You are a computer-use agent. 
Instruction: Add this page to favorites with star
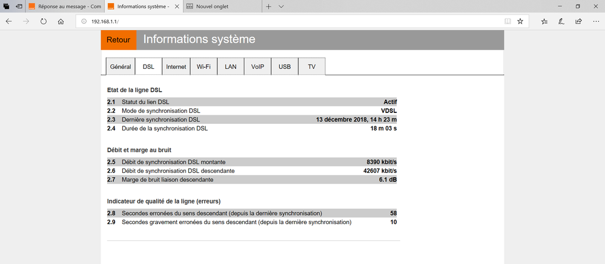(520, 21)
